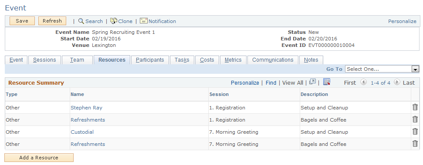The image size is (423, 165).
Task: Delete the Stephen Ray resource row
Action: pyautogui.click(x=415, y=107)
